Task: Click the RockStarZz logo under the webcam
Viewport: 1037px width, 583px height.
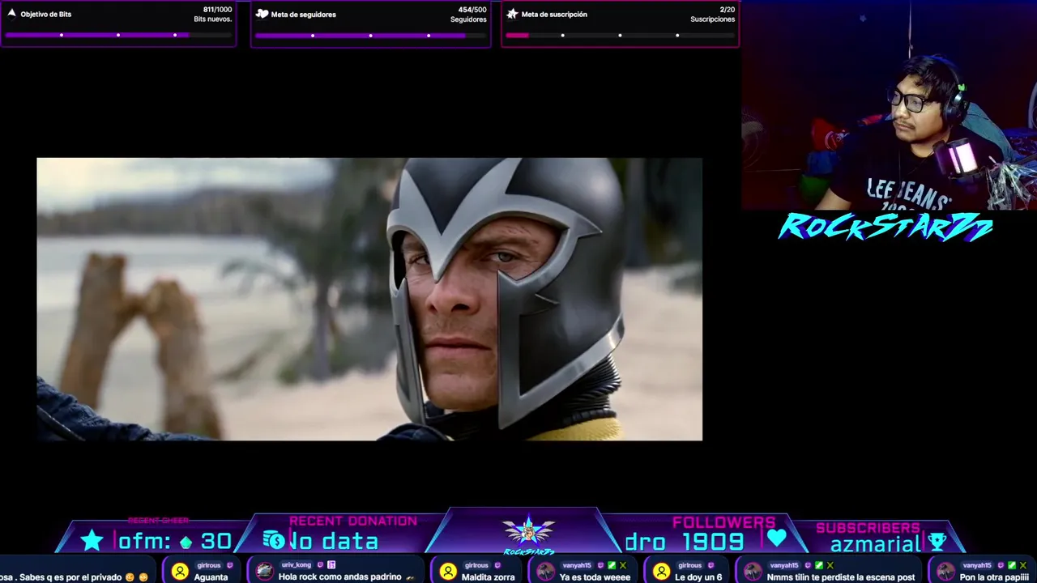Action: [886, 228]
